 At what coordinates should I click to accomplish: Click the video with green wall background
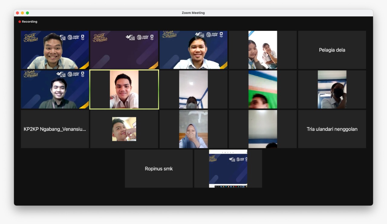coord(262,89)
